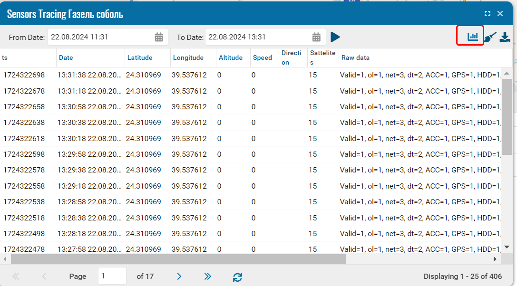Sort by Latitude column header
Screen dimensions: 517x286
[147, 57]
